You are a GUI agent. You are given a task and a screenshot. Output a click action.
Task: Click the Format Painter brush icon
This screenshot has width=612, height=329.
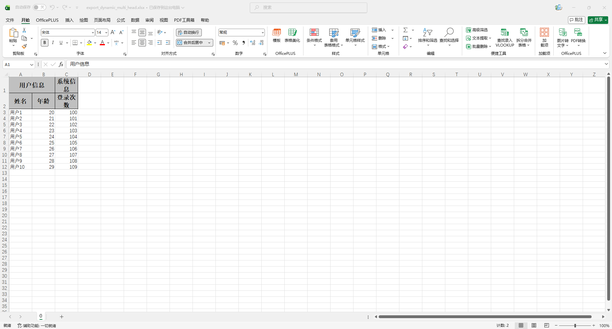pyautogui.click(x=24, y=47)
